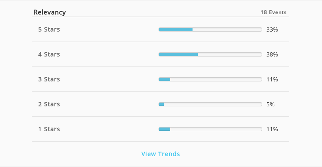Select the 4 Stars row label
Screen dimensions: 322x167
point(49,54)
